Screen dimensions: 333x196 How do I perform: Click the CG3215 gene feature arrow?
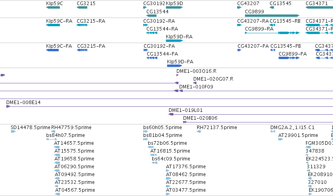click(82, 7)
